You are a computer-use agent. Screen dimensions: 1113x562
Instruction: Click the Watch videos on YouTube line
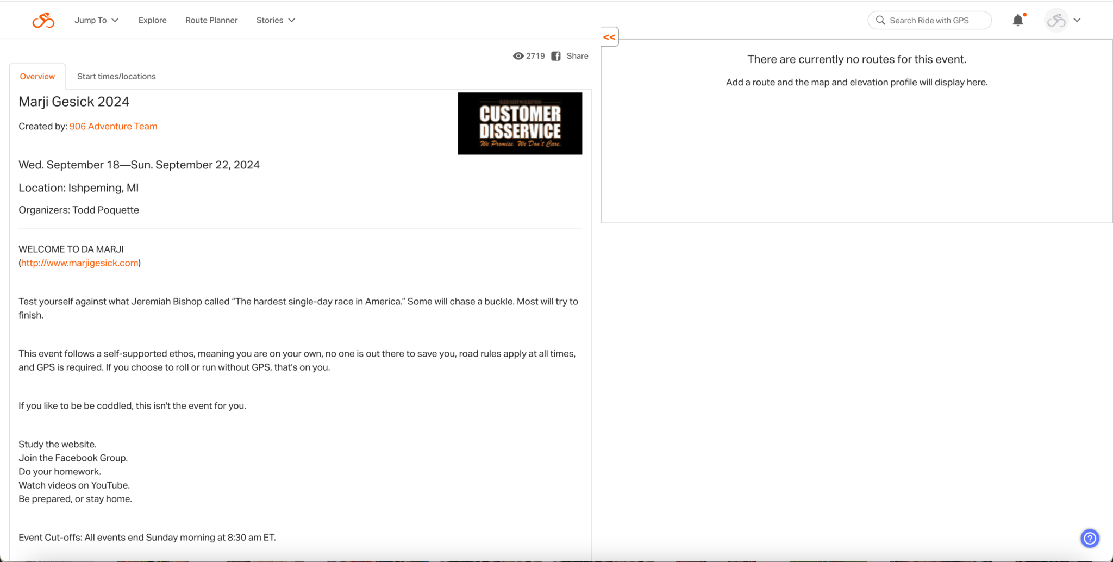pyautogui.click(x=74, y=485)
